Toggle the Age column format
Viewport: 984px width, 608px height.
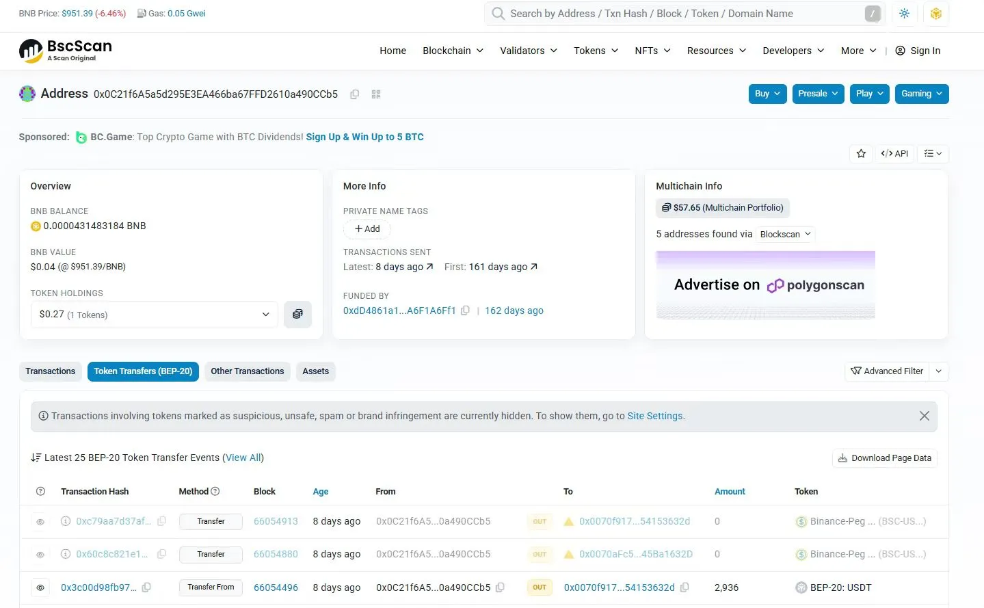pos(321,492)
